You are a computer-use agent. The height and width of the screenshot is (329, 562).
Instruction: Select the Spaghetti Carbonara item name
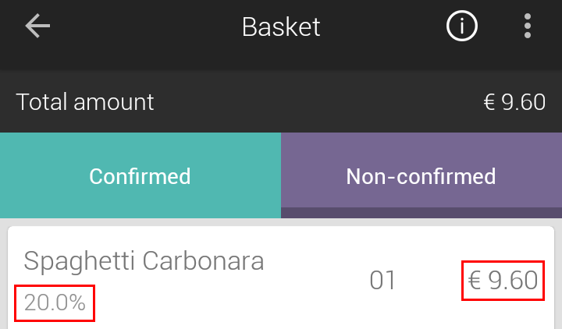(x=144, y=261)
